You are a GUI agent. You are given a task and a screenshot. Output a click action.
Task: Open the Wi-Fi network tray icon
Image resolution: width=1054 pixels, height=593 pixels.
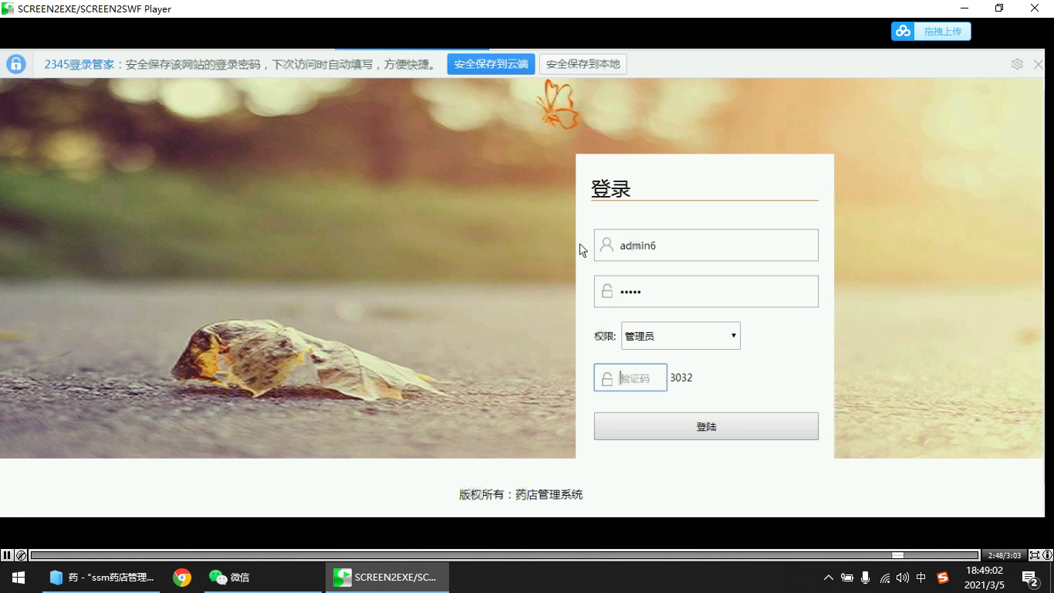point(884,578)
